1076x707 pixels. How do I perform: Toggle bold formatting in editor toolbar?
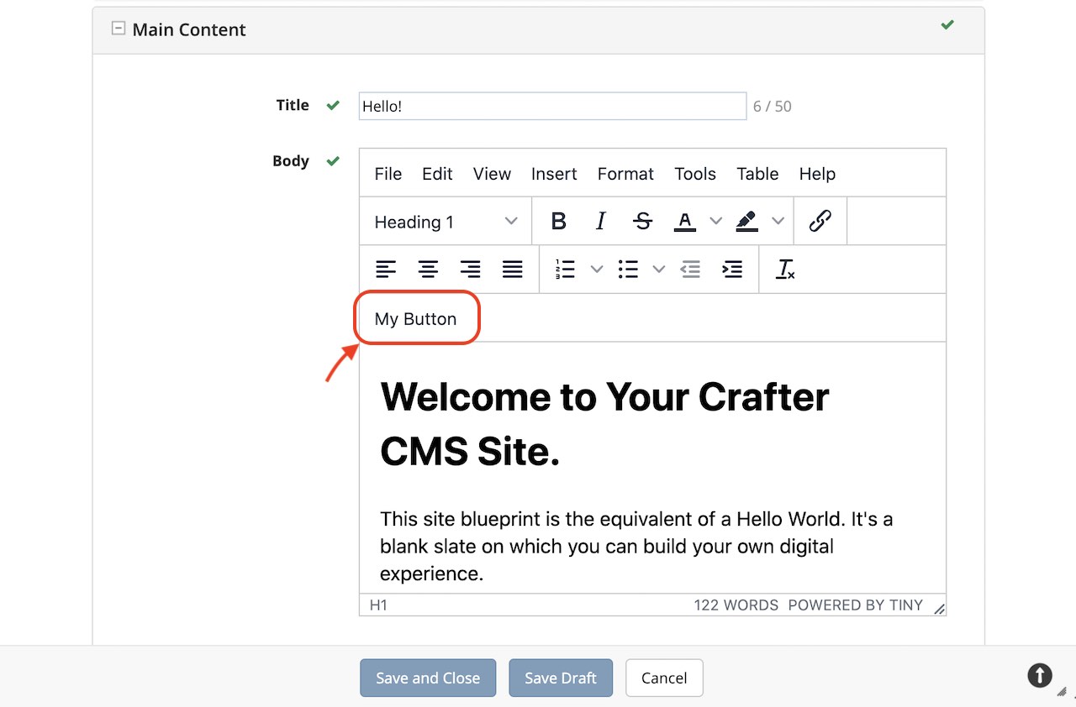pyautogui.click(x=558, y=222)
